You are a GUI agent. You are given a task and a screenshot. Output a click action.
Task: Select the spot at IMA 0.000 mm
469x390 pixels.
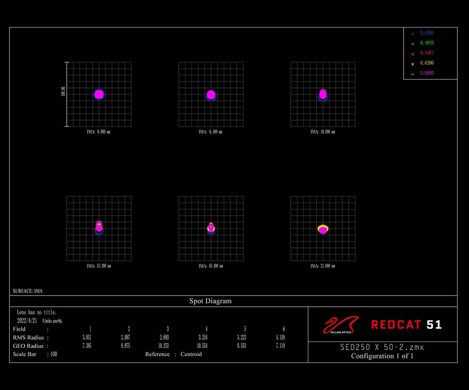(x=99, y=94)
